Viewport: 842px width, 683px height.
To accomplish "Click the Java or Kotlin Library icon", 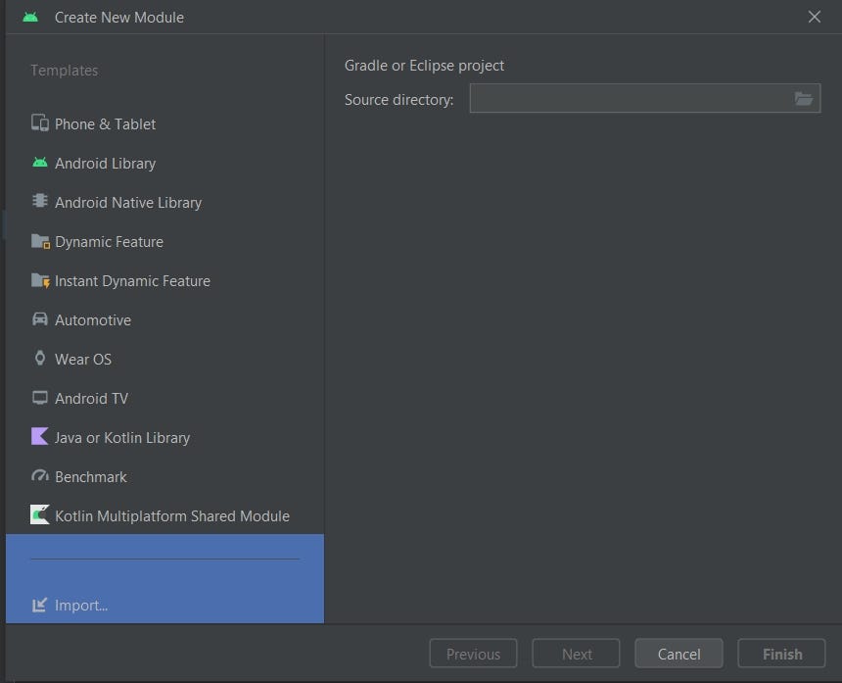I will pyautogui.click(x=40, y=436).
